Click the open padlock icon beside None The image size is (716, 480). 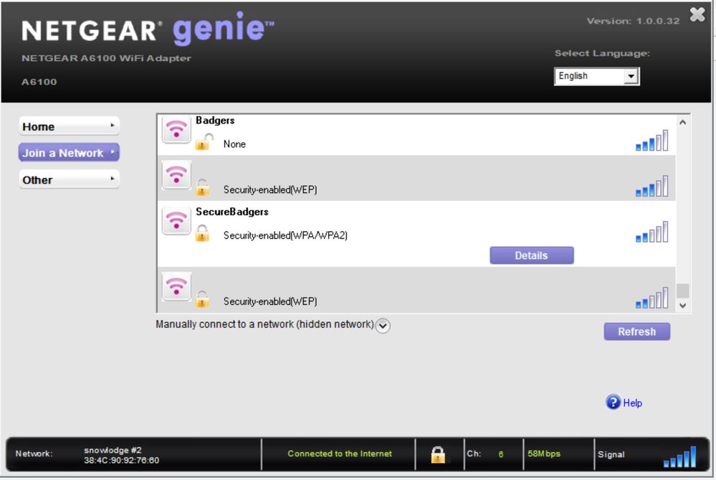(204, 142)
